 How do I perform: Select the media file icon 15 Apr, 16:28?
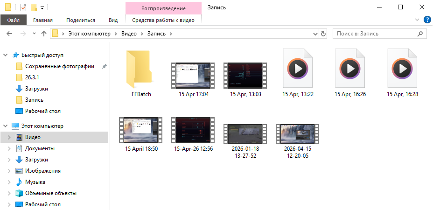(x=402, y=68)
